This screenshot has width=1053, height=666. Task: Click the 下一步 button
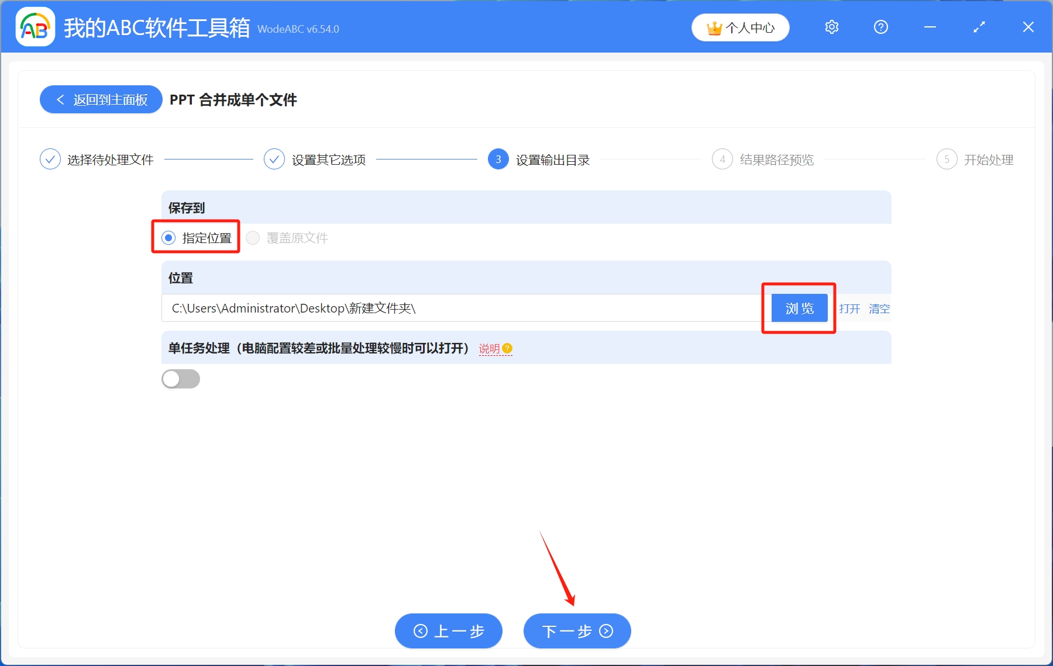pyautogui.click(x=576, y=631)
